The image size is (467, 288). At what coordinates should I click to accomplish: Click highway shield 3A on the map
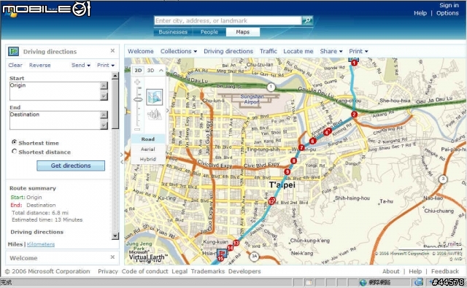[254, 256]
